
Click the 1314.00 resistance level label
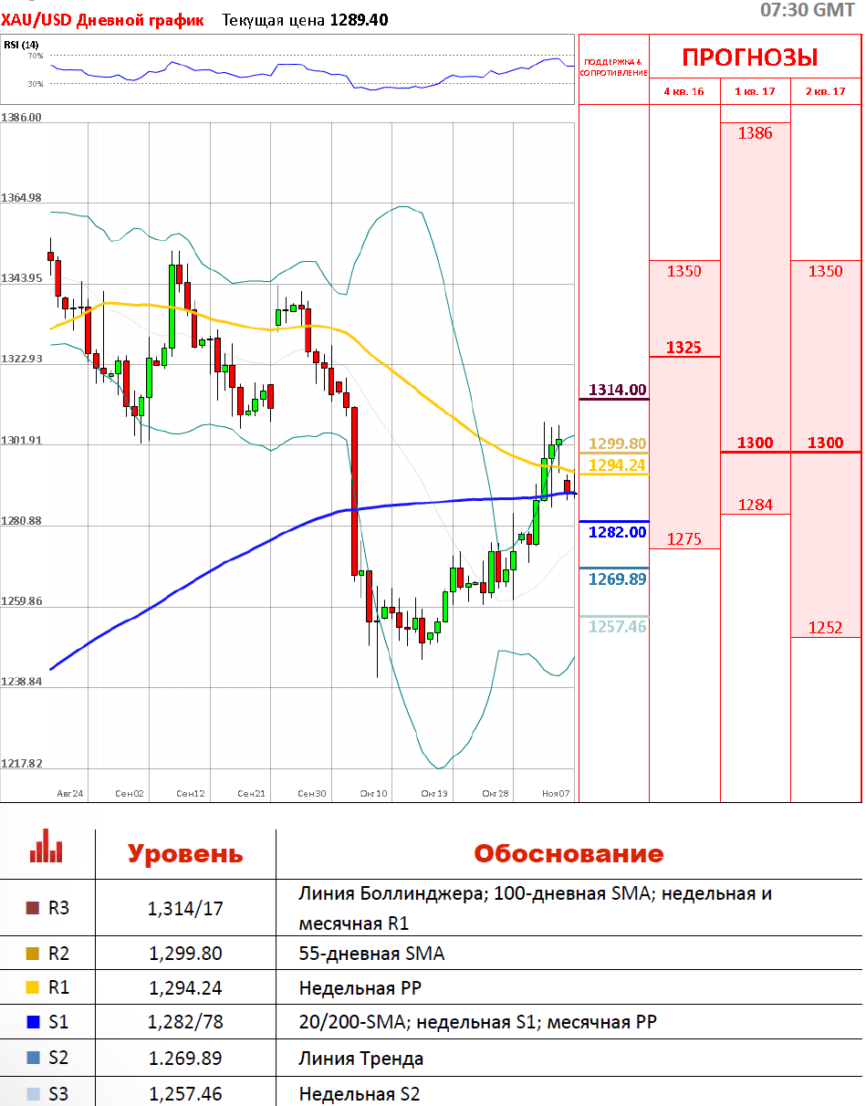617,390
